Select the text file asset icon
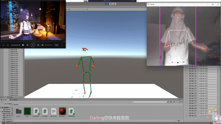The width and height of the screenshot is (221, 124). (x=53, y=111)
